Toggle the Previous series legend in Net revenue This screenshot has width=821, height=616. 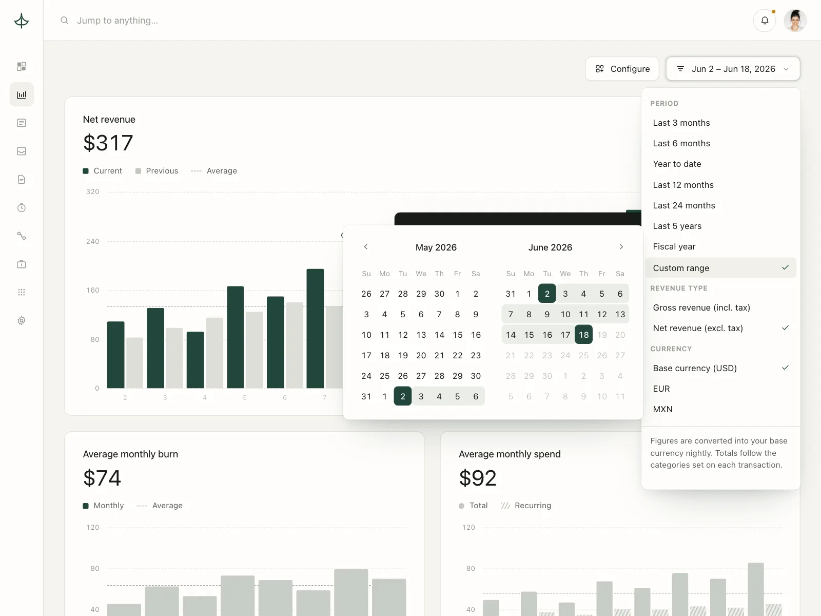click(157, 171)
